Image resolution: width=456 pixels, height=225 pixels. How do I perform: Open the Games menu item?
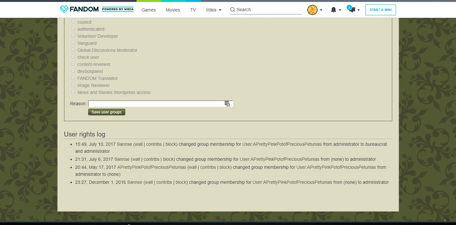(149, 10)
